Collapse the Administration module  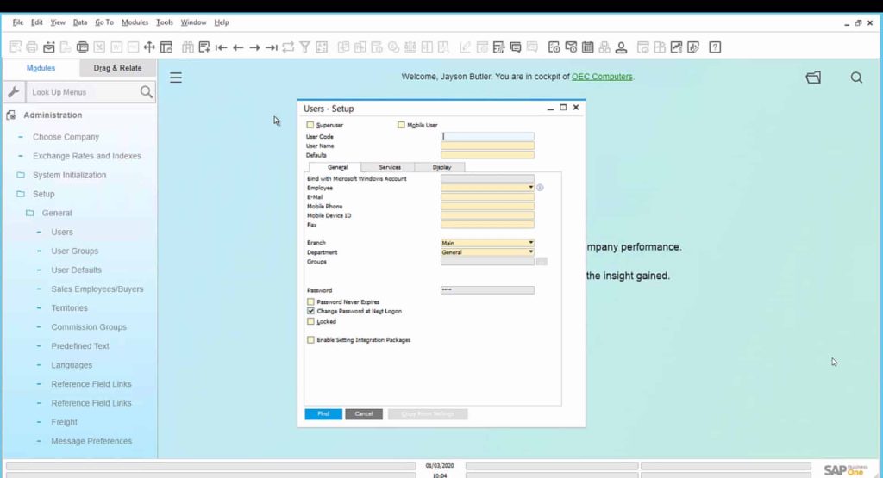53,115
